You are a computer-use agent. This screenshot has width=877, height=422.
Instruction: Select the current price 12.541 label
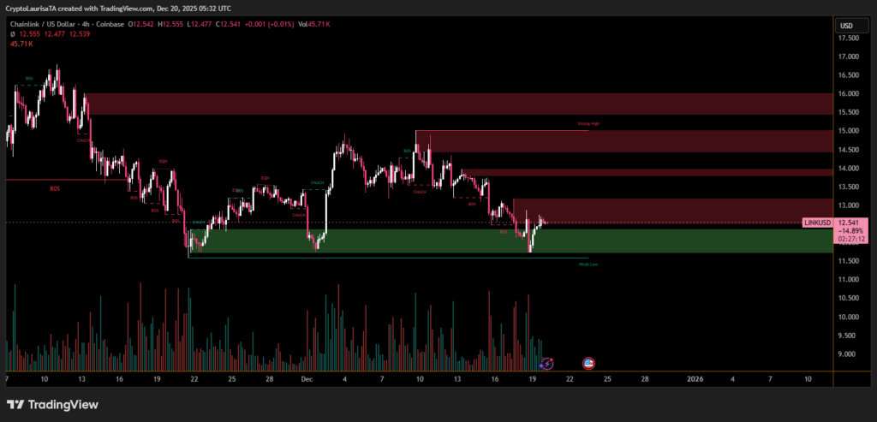[851, 223]
